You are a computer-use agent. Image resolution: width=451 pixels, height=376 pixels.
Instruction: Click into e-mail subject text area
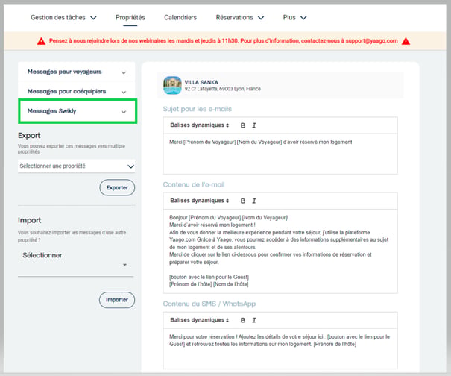pyautogui.click(x=280, y=154)
